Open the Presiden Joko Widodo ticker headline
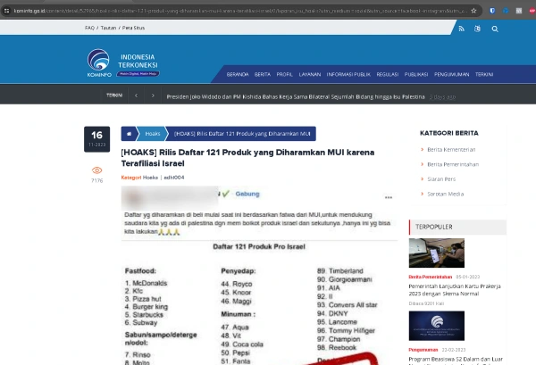 pos(296,97)
